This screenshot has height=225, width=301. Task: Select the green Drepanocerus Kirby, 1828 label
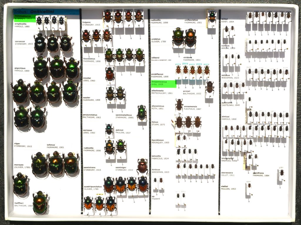click(x=163, y=83)
